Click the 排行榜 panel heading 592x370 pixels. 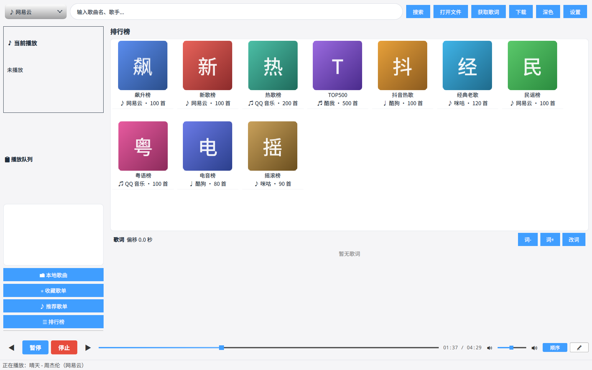120,32
